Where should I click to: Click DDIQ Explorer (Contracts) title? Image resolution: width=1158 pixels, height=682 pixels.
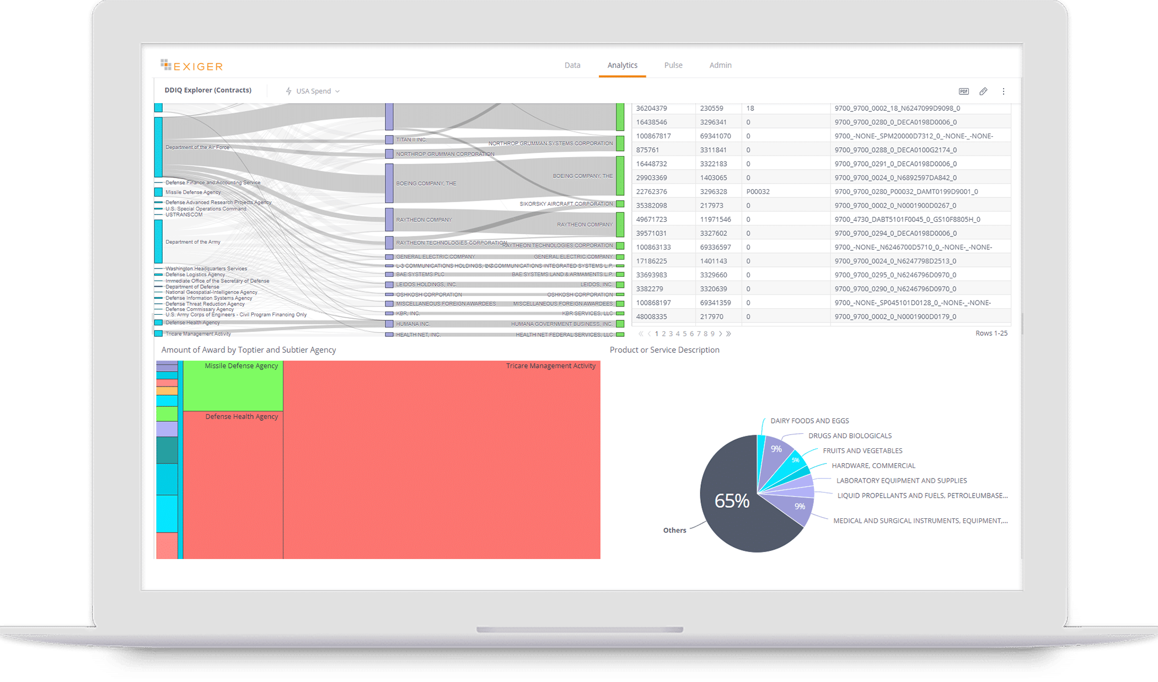[208, 90]
